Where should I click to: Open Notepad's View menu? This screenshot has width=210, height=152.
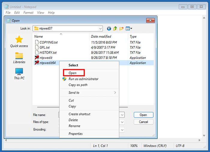tap(40, 13)
